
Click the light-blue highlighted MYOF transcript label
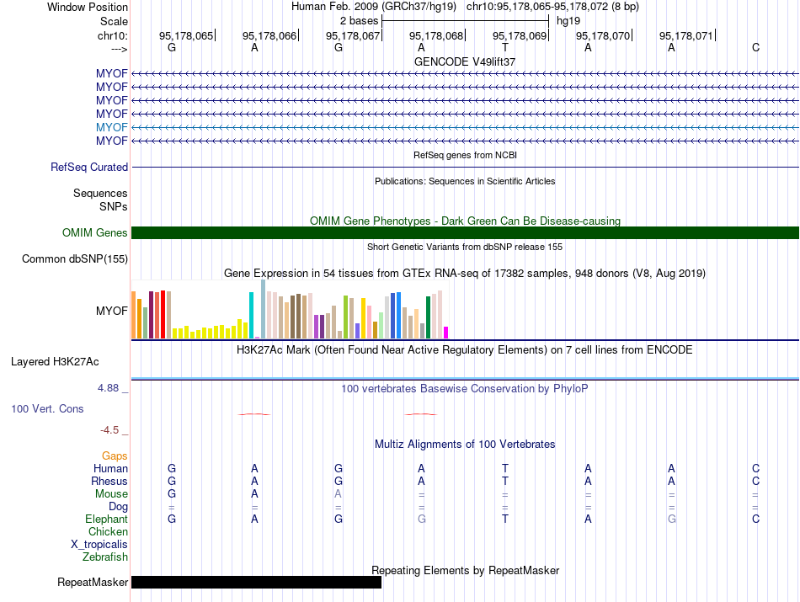pyautogui.click(x=112, y=127)
